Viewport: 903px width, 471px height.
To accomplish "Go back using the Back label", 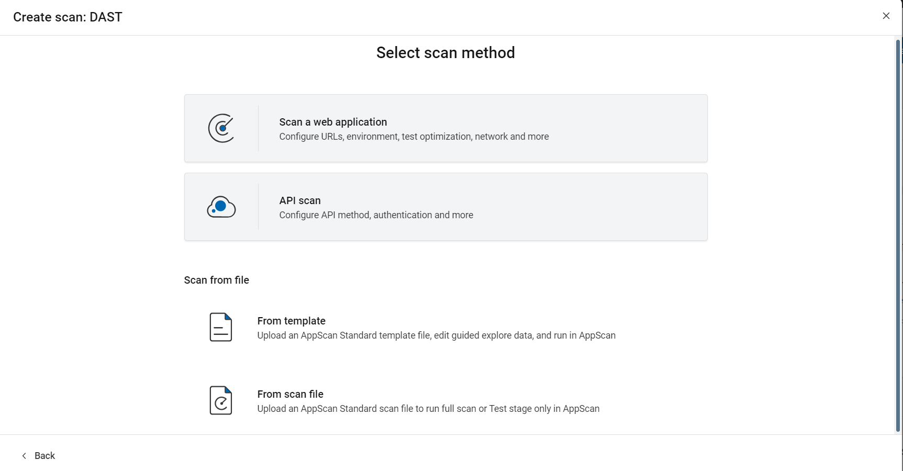I will 44,456.
